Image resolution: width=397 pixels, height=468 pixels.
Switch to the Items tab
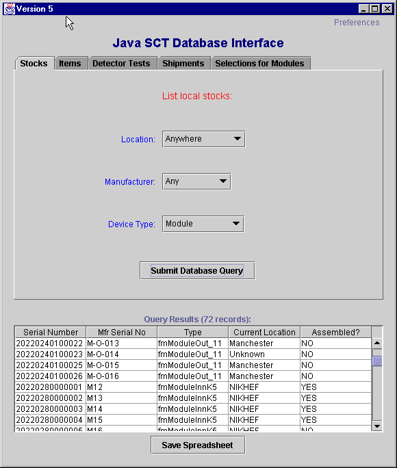pyautogui.click(x=70, y=63)
